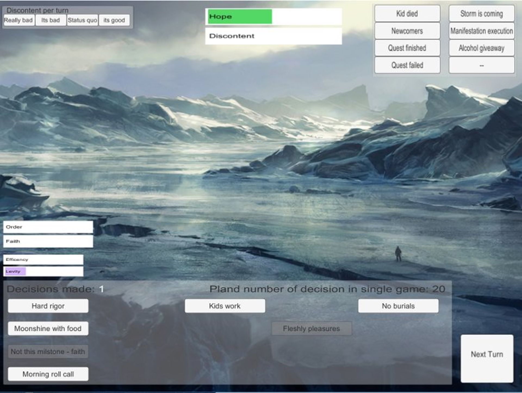
Task: Click the Faith meter bar
Action: pos(48,241)
